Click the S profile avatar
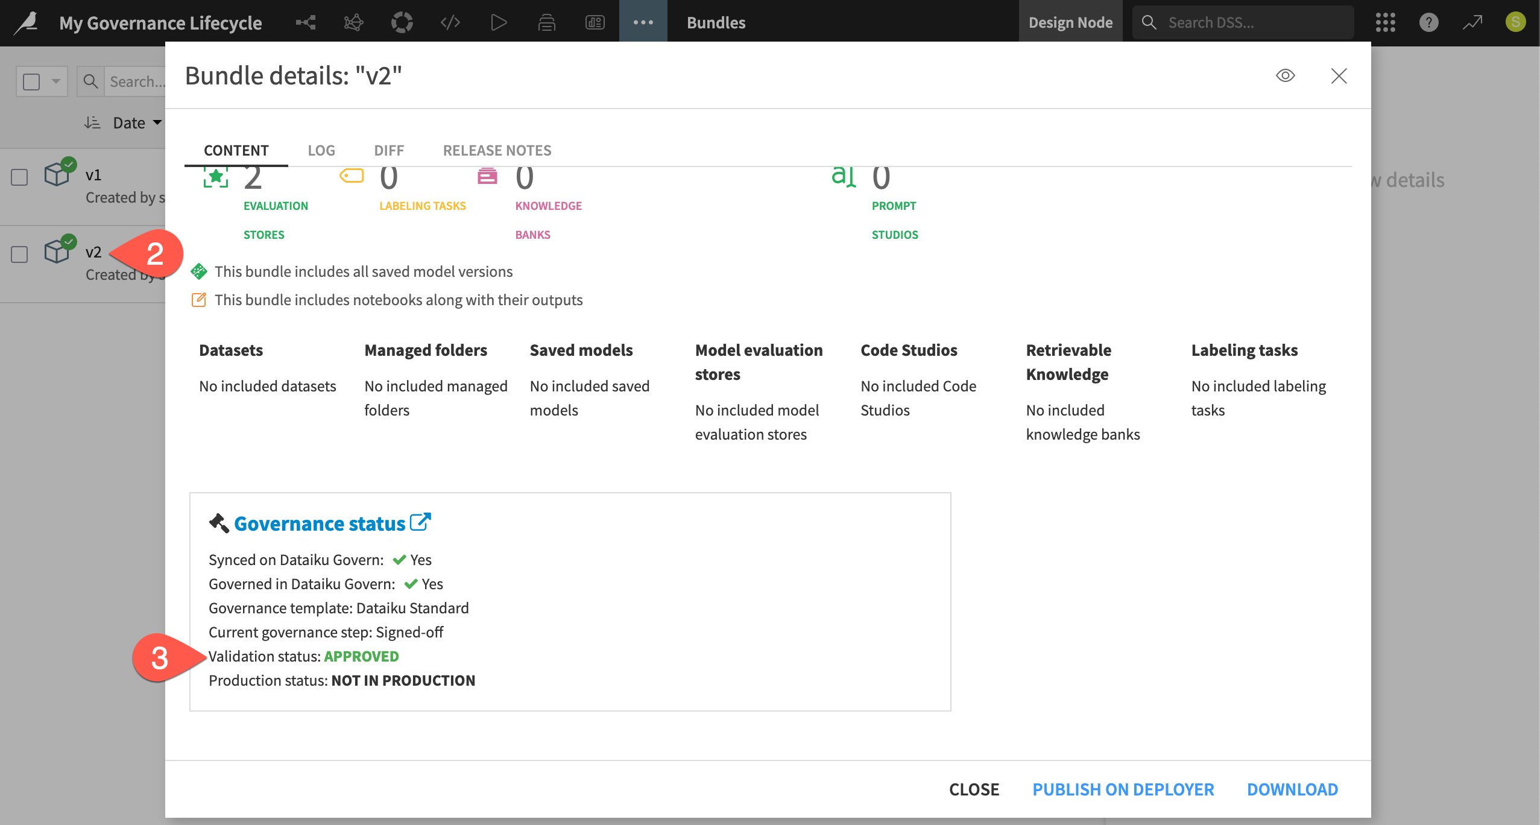This screenshot has height=825, width=1540. [x=1516, y=22]
